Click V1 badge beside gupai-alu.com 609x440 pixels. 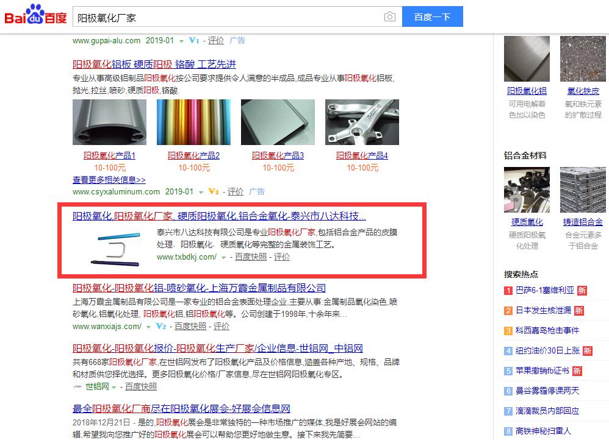tap(194, 40)
